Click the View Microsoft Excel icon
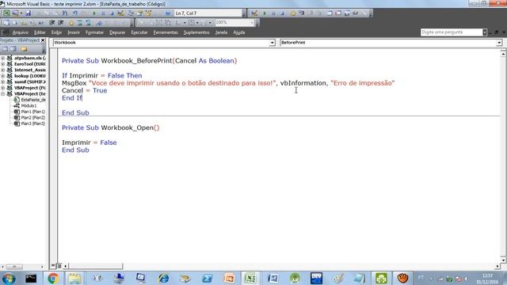 (x=6, y=13)
